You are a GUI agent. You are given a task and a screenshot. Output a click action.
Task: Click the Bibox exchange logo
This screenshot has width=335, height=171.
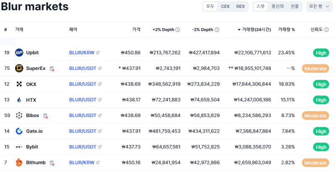coord(19,115)
